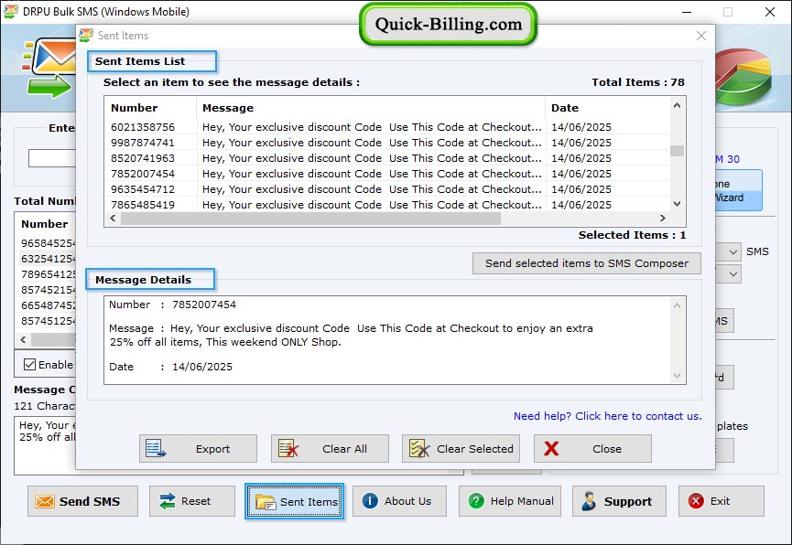Click the main window message composer text area
Viewport: 792px width, 545px height.
coord(45,445)
